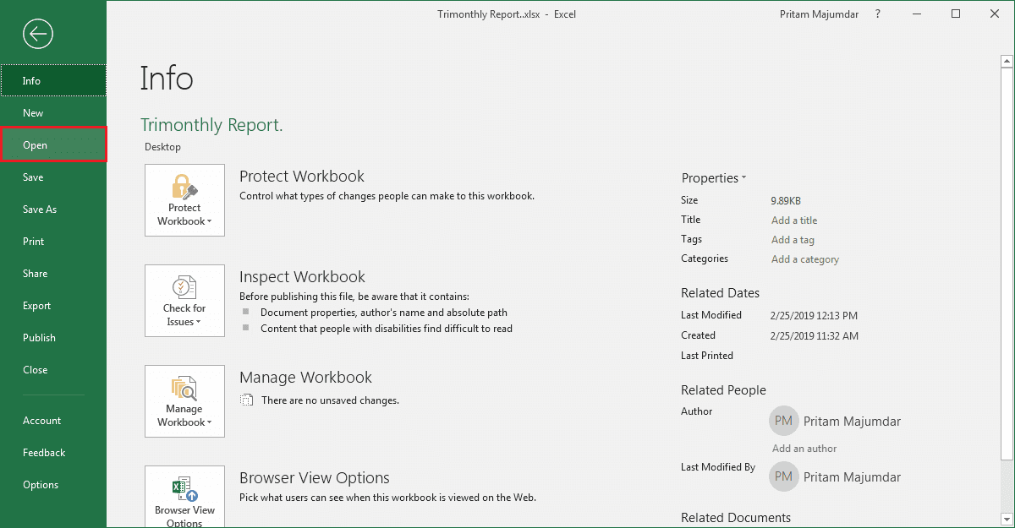Open the Export menu item
Viewport: 1015px width, 528px height.
[53, 306]
